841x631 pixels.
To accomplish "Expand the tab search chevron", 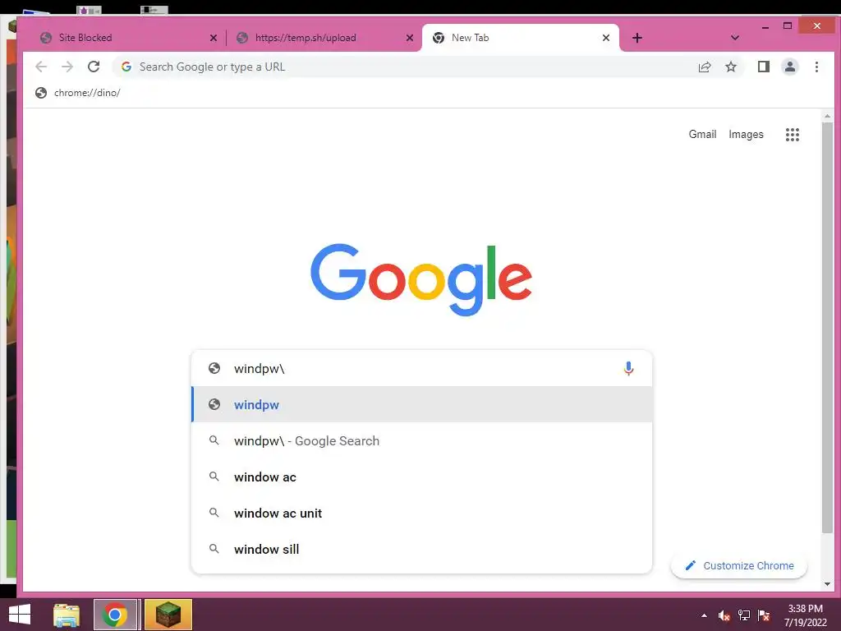I will [735, 38].
